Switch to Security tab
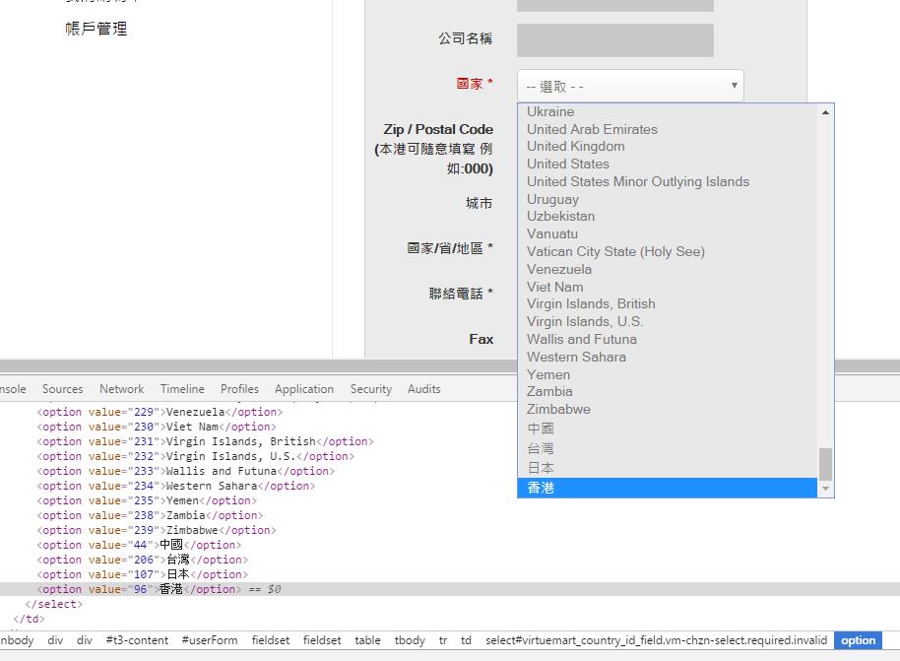 coord(371,389)
